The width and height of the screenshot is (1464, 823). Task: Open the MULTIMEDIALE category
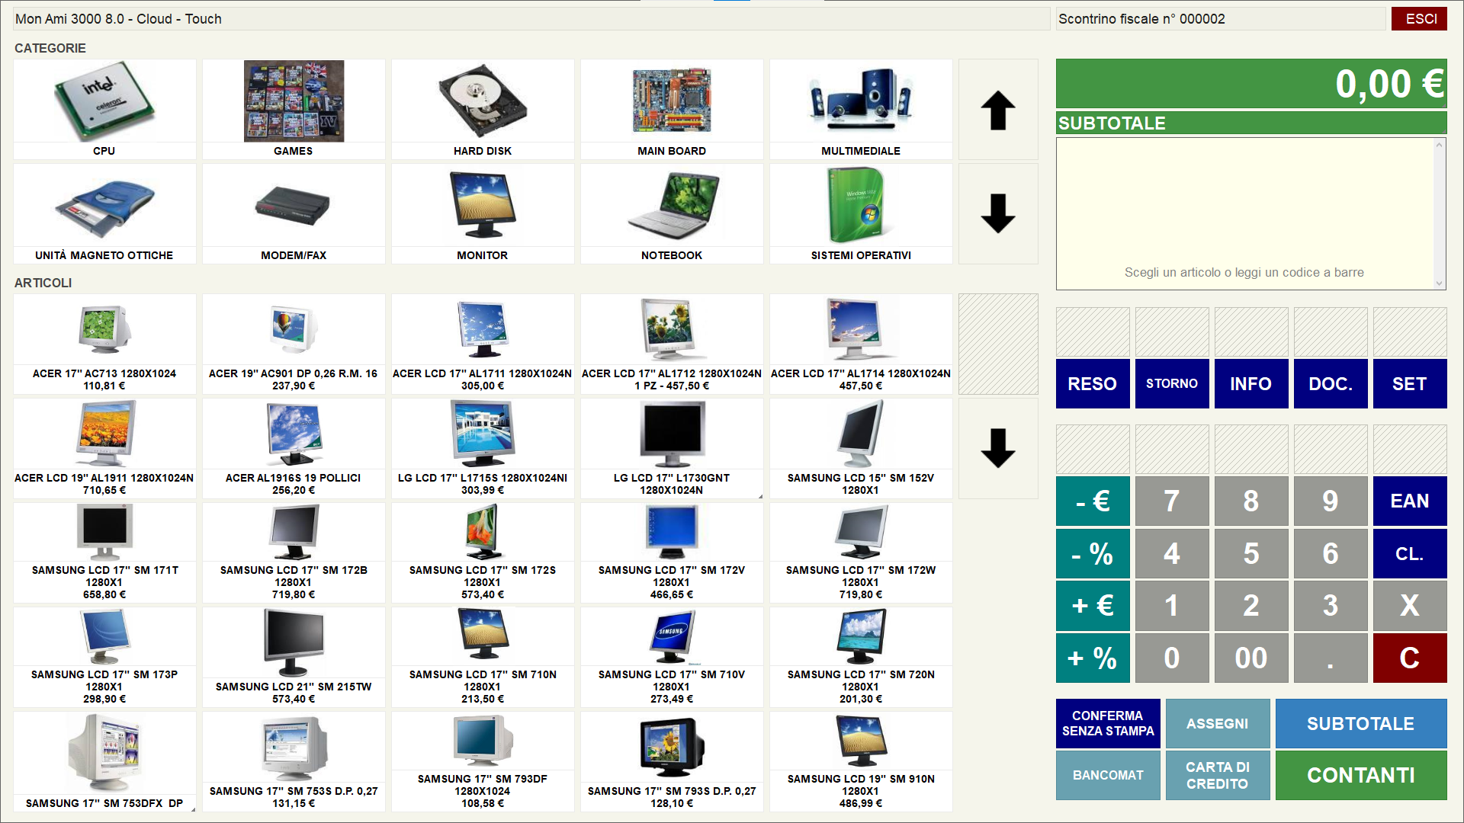pyautogui.click(x=861, y=109)
